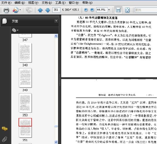Toggle fit full page view
Viewport: 157px width, 144px height.
point(127,10)
